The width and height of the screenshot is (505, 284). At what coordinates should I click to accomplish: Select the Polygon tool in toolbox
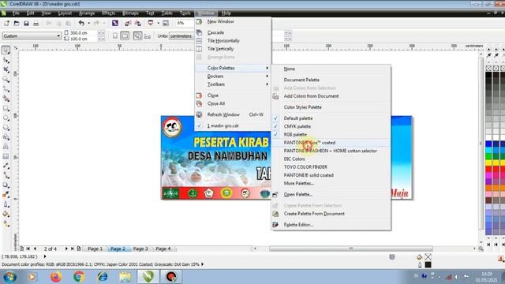(6, 128)
